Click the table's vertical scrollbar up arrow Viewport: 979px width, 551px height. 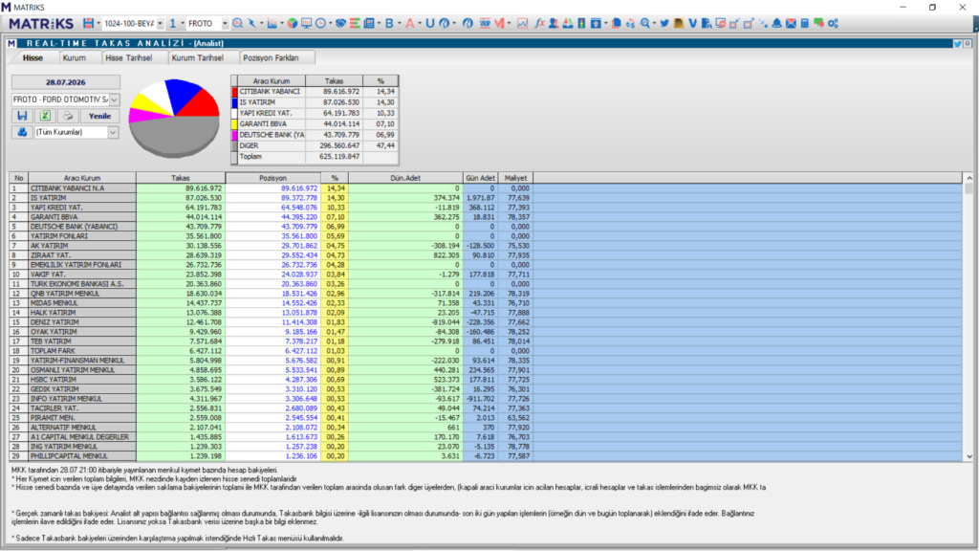968,178
